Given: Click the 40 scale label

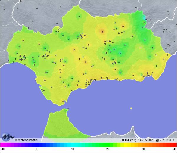Looking at the screenshot, I should [175, 149].
